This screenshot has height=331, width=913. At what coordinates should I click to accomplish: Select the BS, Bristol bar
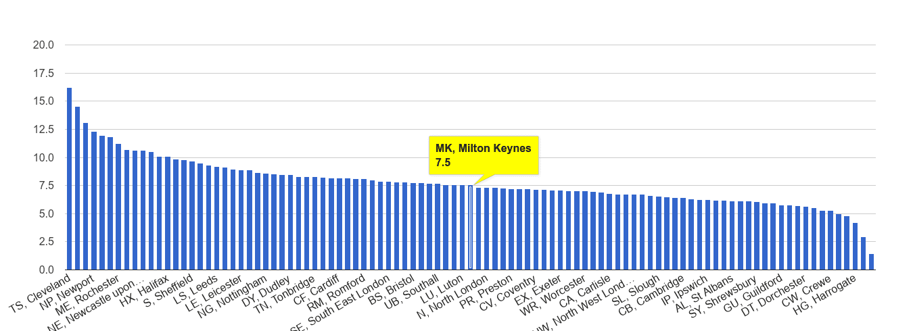coord(413,226)
